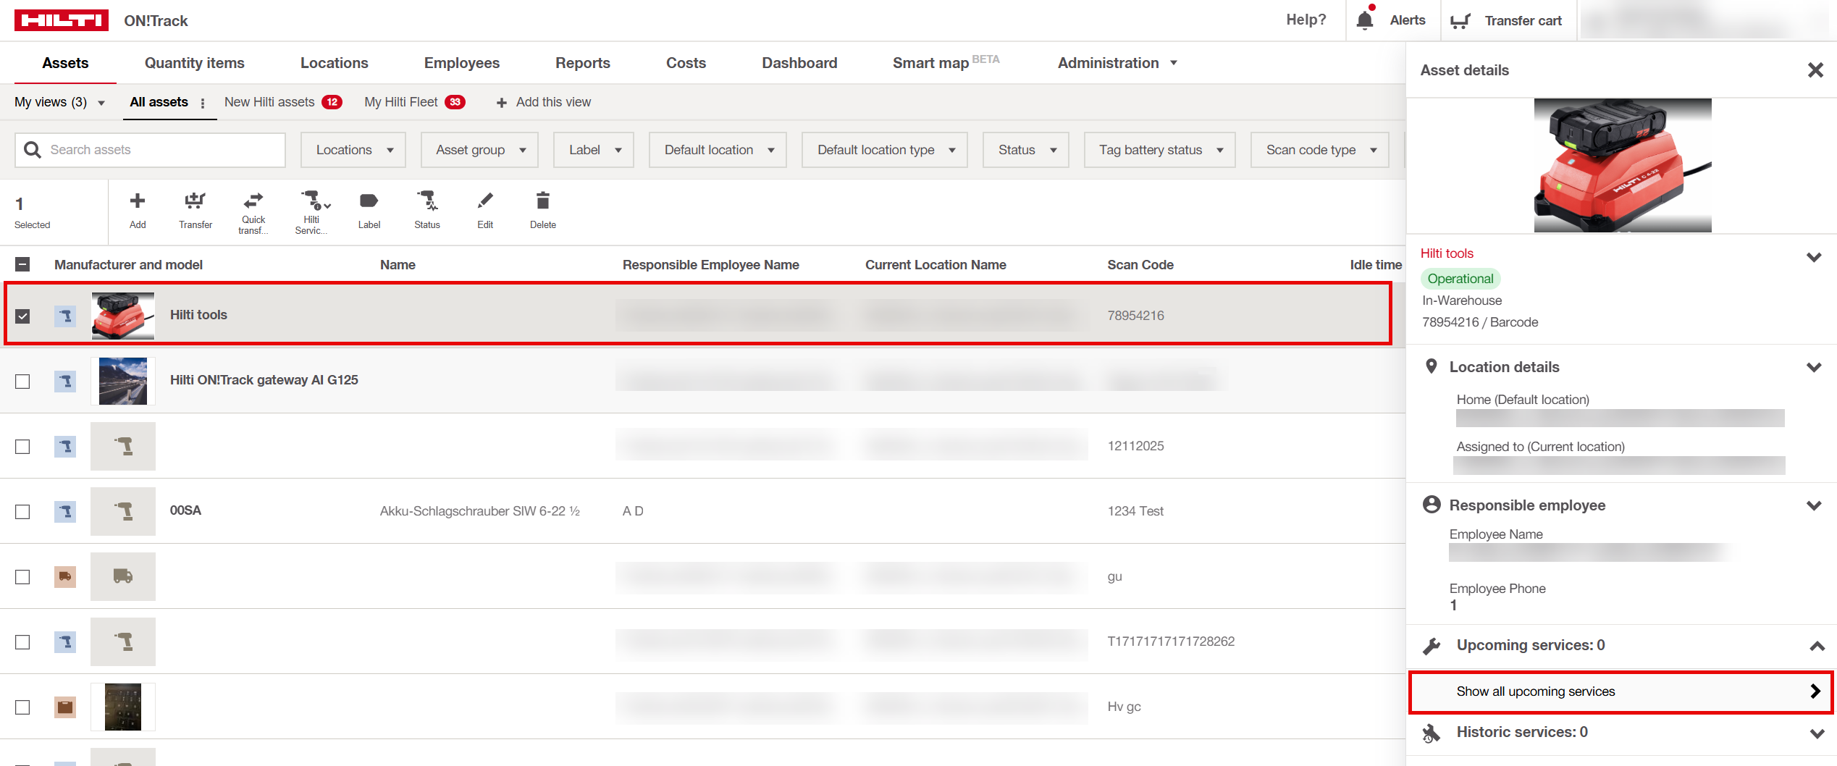This screenshot has height=766, width=1837.
Task: Tick the Hilti ON!Track gateway checkbox
Action: 22,382
